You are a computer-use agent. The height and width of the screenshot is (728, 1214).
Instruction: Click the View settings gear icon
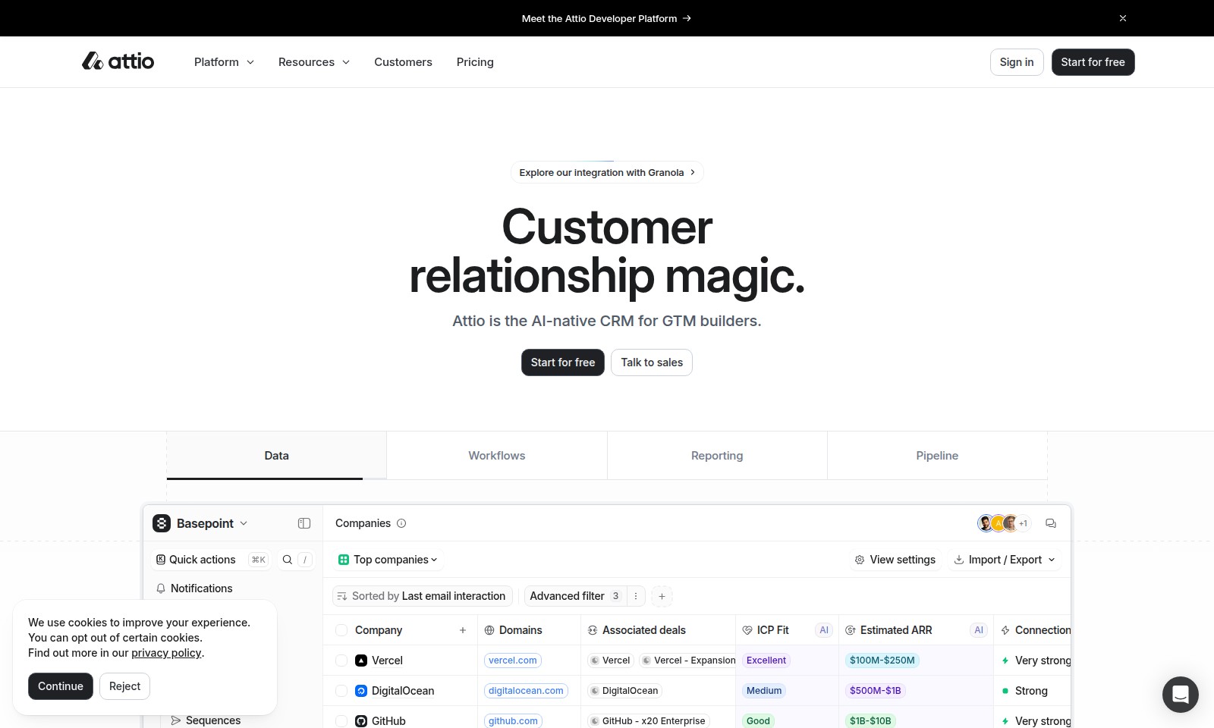[860, 560]
